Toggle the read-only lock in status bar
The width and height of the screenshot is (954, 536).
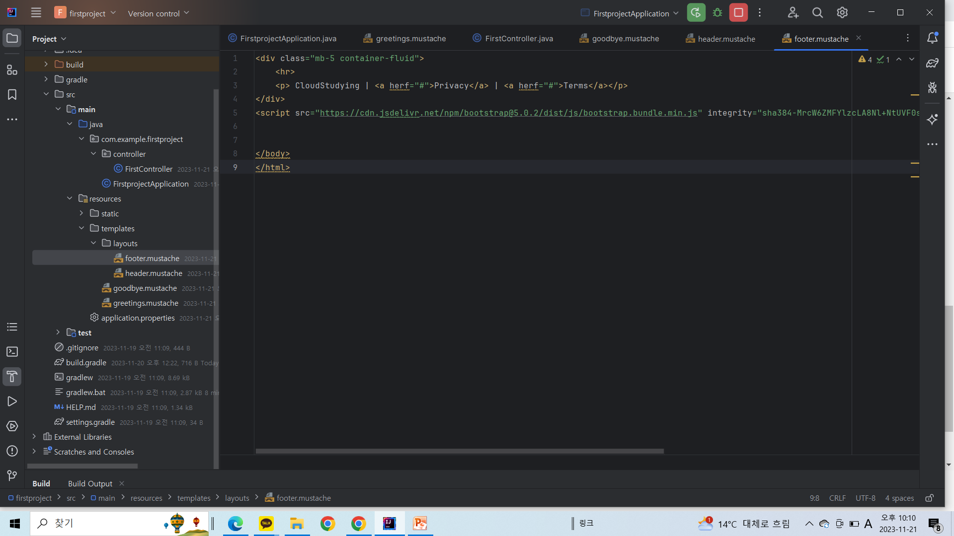pos(929,498)
